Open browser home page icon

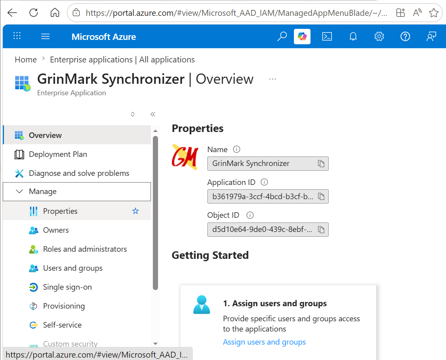click(x=55, y=13)
